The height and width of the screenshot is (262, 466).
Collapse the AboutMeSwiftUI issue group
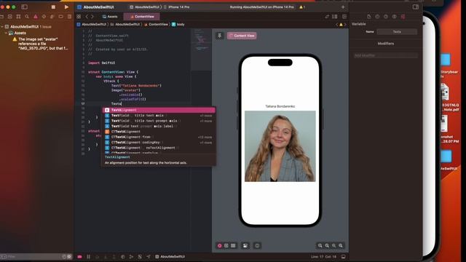click(2, 27)
